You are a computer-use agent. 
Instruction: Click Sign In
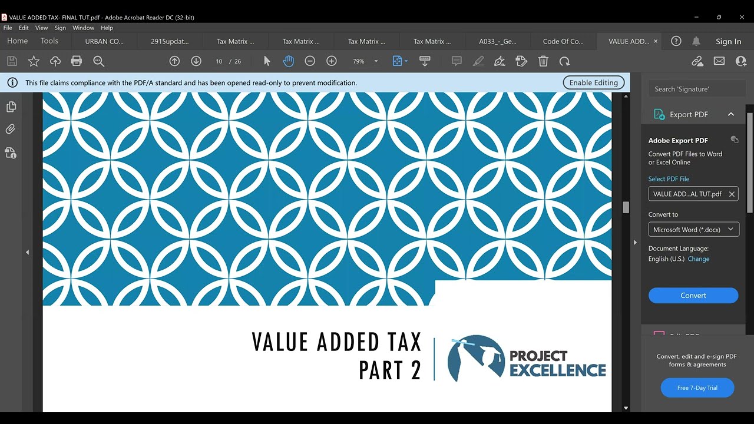pos(729,41)
